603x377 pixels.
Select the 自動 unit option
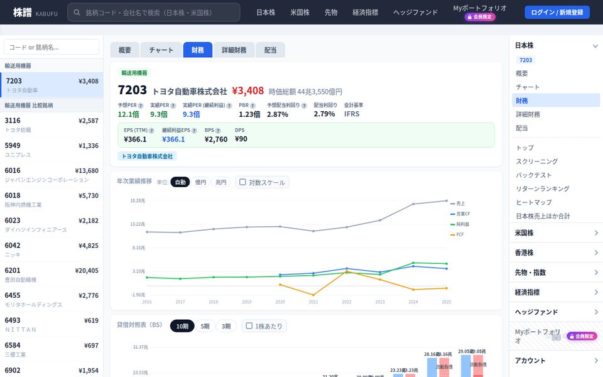[x=180, y=182]
